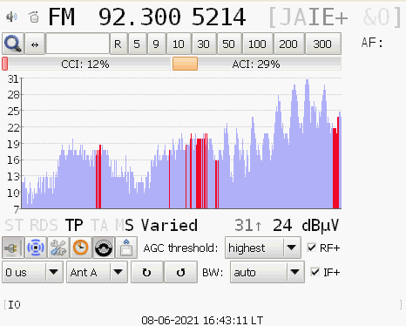Click the empty frequency entry field
The width and height of the screenshot is (406, 326).
tap(78, 44)
